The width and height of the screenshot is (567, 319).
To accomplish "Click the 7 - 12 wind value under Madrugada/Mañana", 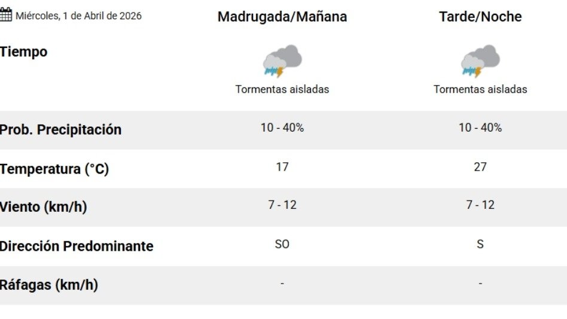I will pyautogui.click(x=282, y=205).
